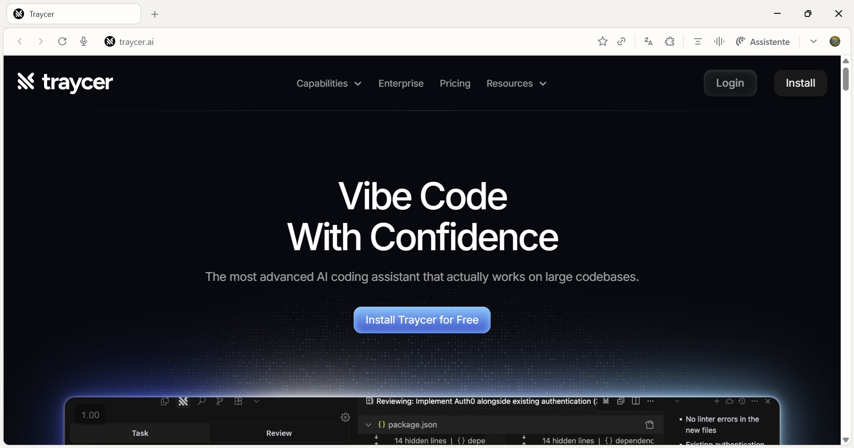Click the page vertical scrollbar thumb
The image size is (854, 448).
[x=846, y=79]
